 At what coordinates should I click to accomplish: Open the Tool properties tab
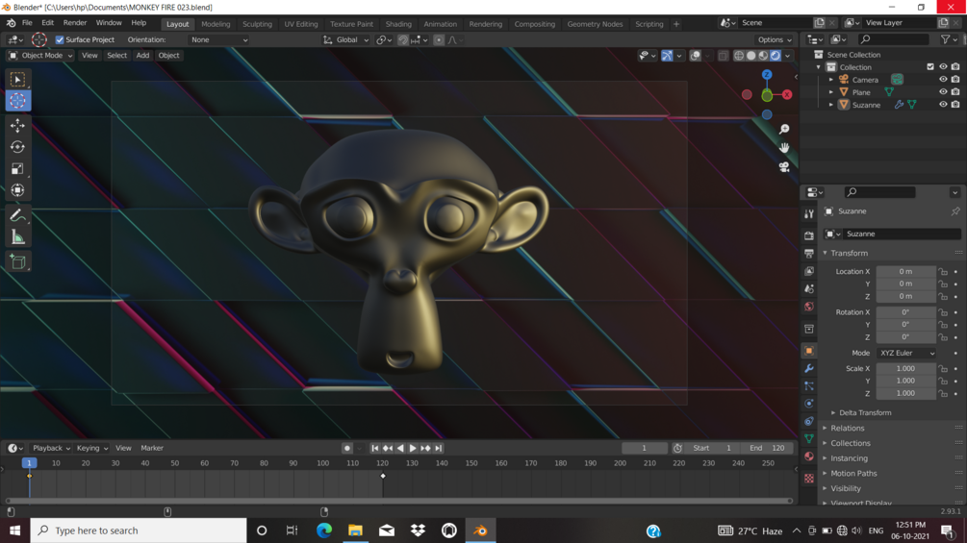(x=809, y=213)
